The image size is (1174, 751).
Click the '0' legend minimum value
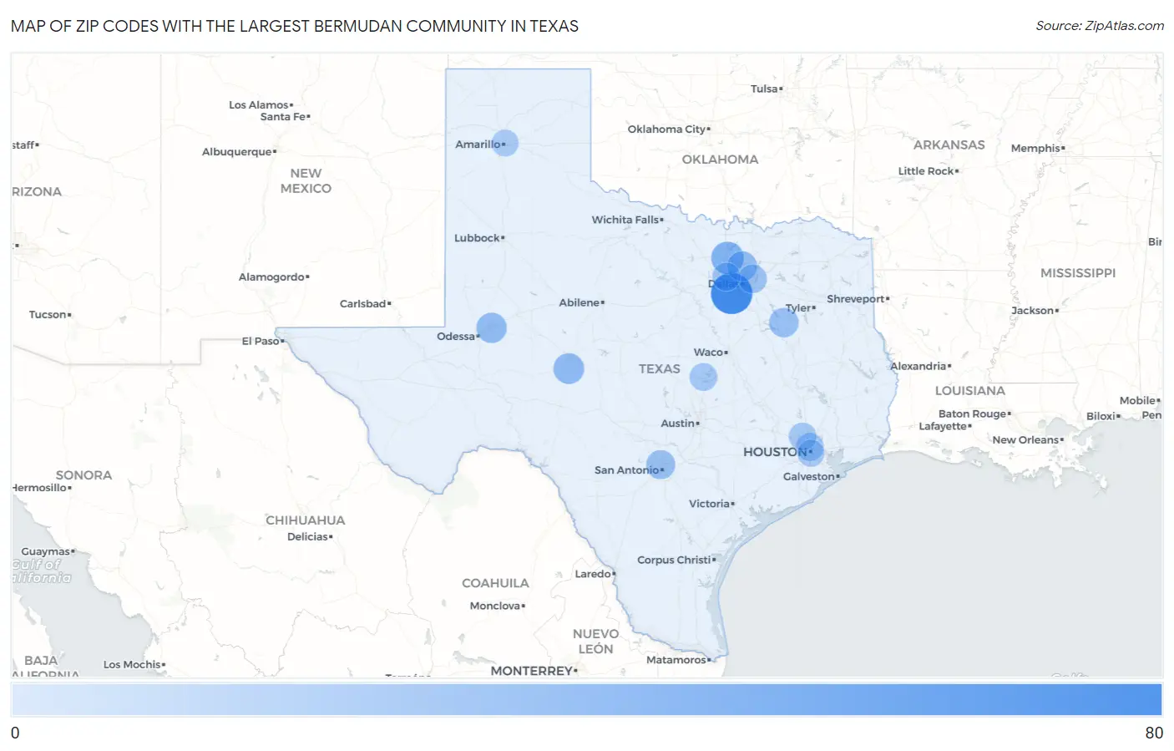point(15,733)
